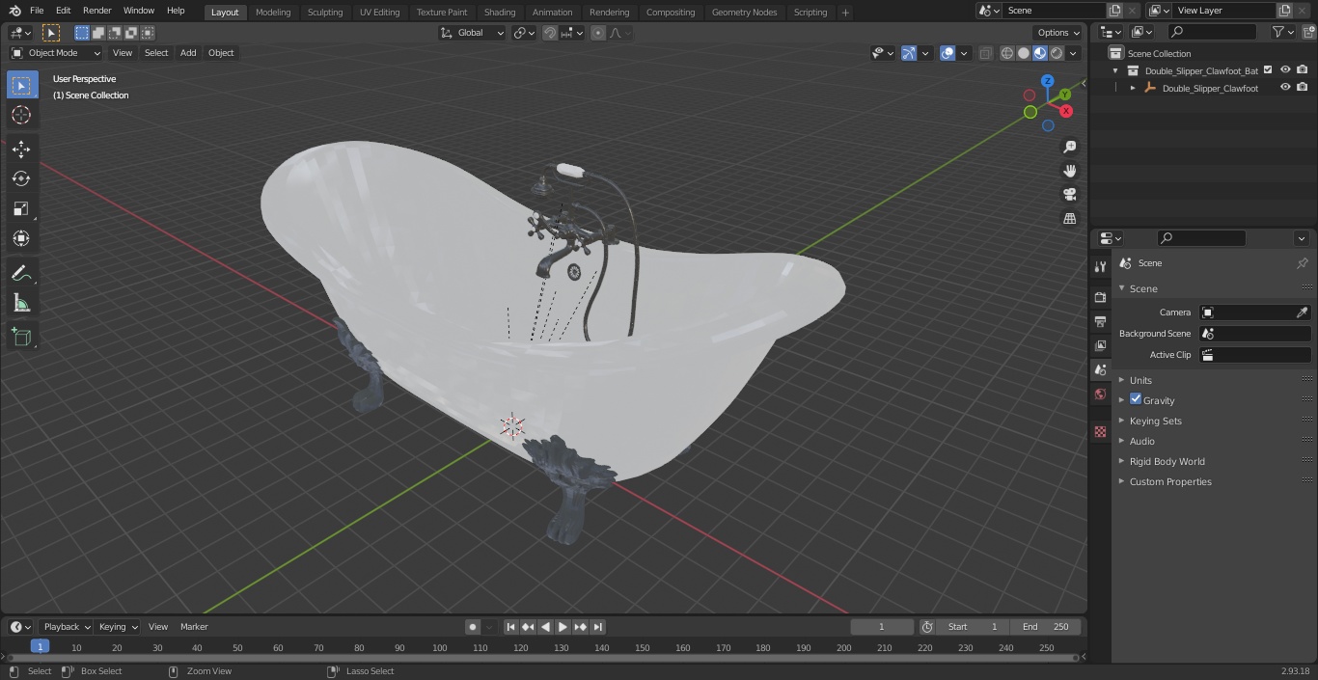Expand the Audio panel
The width and height of the screenshot is (1318, 680).
point(1141,441)
